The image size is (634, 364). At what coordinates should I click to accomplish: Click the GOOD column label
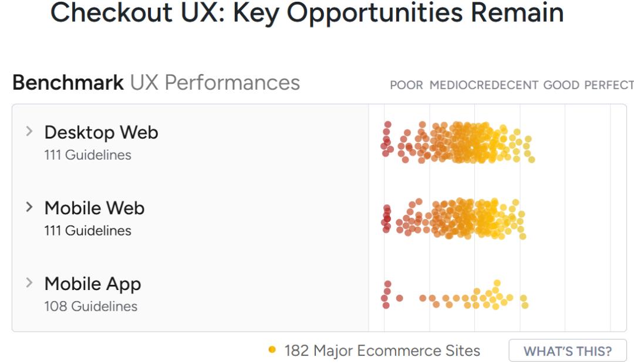[x=561, y=85]
